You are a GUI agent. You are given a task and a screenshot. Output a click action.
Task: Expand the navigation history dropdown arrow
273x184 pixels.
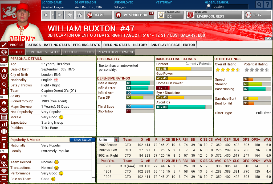tap(53, 15)
